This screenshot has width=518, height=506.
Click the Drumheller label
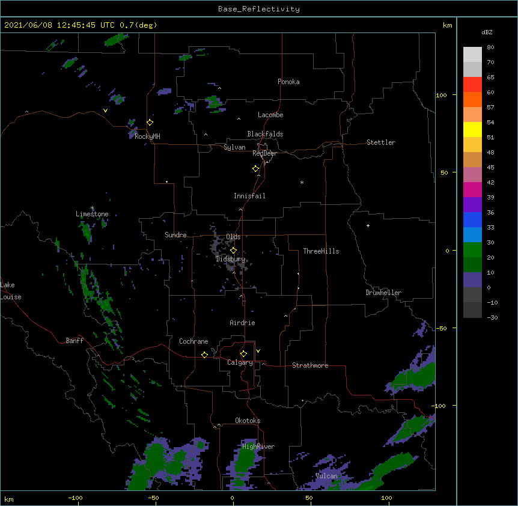(383, 293)
